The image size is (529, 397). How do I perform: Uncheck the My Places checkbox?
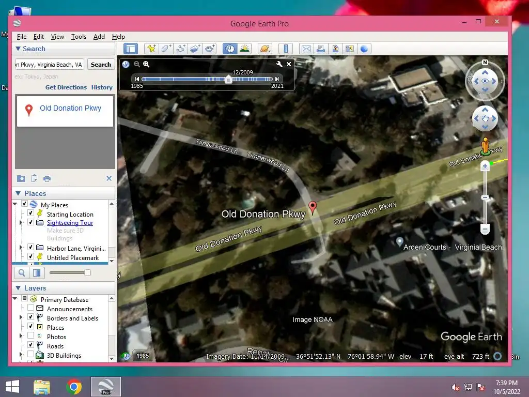coord(24,204)
